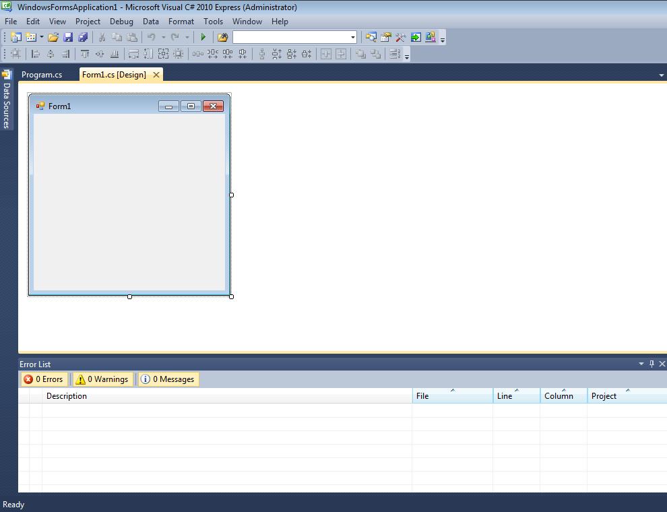Click the New Project toolbar icon
The height and width of the screenshot is (512, 667).
[15, 38]
